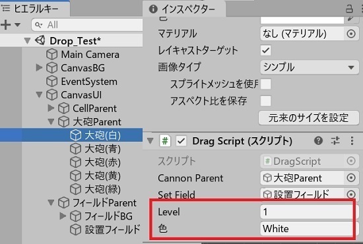This screenshot has width=363, height=244.
Task: Select 大砲(黄) in hierarchy
Action: pyautogui.click(x=102, y=176)
